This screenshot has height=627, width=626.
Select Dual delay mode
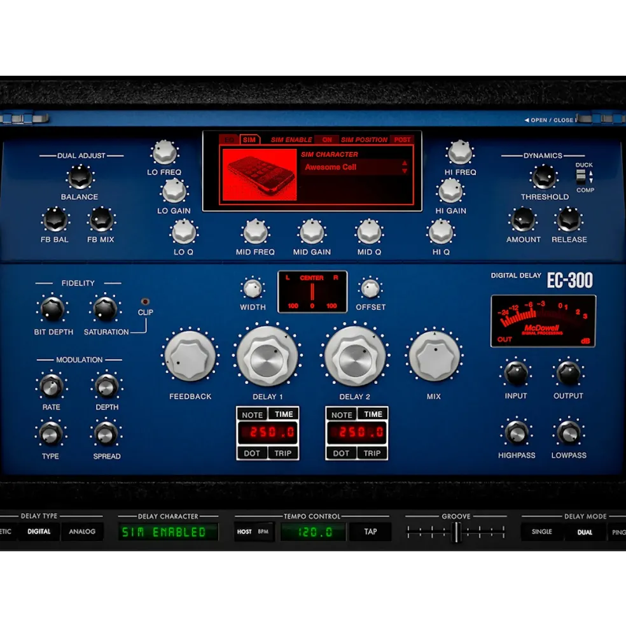coord(585,532)
